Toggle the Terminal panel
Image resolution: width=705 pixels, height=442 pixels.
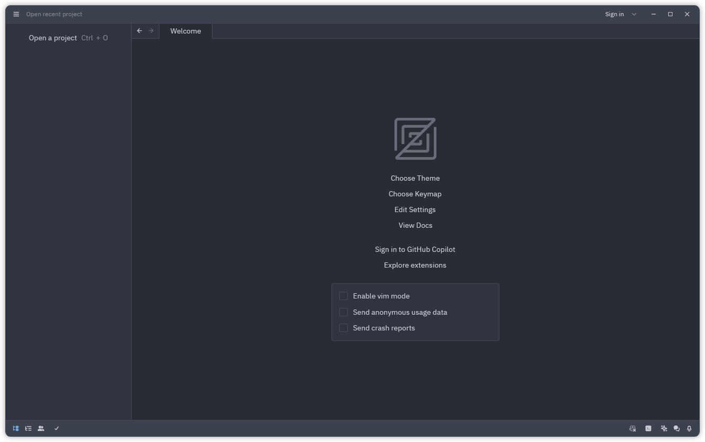click(x=648, y=428)
